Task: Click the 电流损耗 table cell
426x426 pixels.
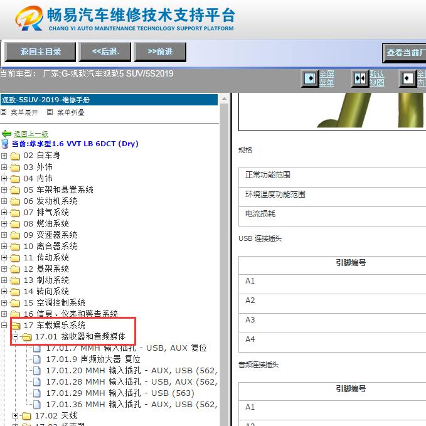Action: pos(333,216)
